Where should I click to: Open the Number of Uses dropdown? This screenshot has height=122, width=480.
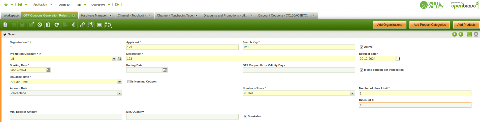coord(352,93)
